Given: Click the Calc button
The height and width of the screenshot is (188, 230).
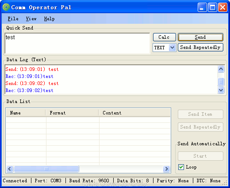Looking at the screenshot, I should pos(165,37).
